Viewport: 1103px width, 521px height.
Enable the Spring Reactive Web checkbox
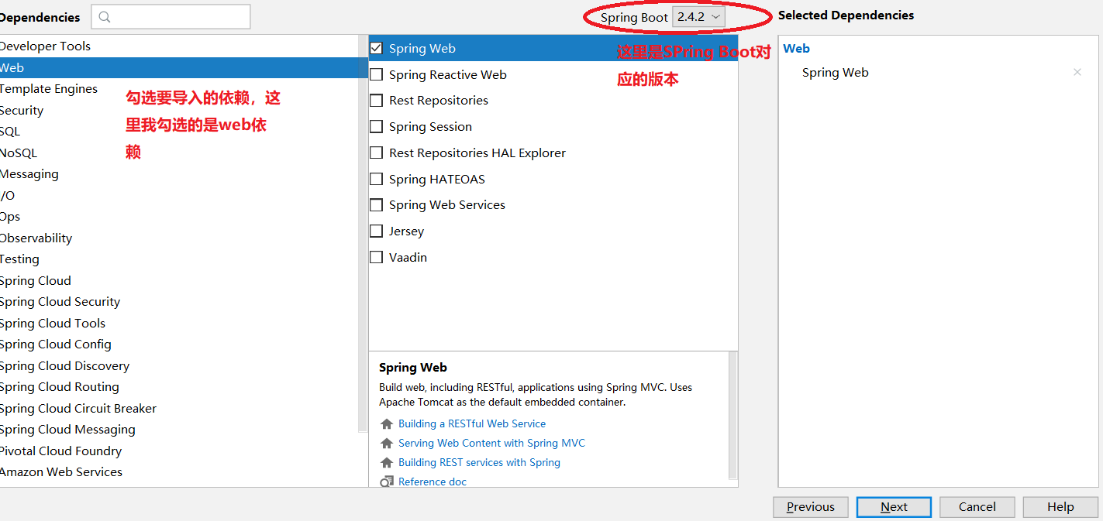pos(376,74)
